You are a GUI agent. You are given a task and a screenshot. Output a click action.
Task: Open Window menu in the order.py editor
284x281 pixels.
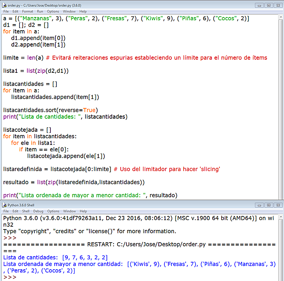(x=69, y=11)
